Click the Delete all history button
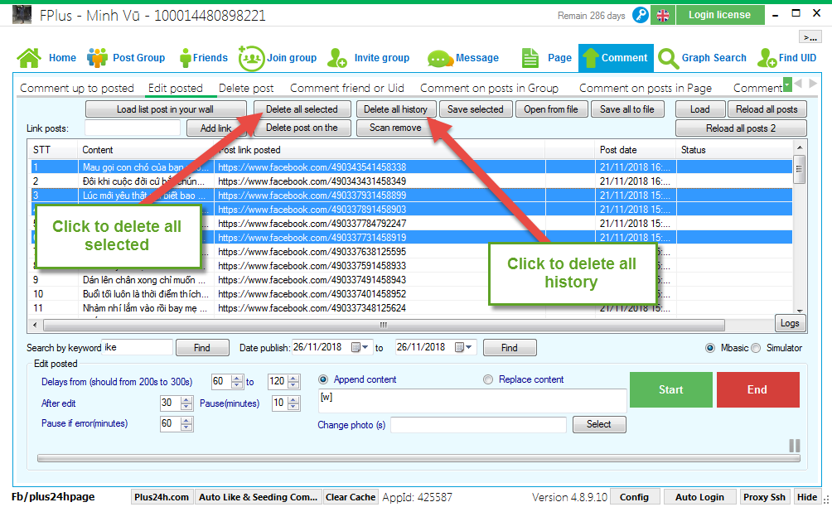The height and width of the screenshot is (507, 832). [396, 109]
